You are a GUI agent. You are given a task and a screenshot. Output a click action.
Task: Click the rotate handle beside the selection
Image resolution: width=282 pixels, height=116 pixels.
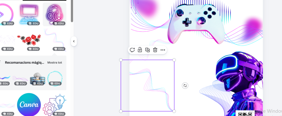pos(185,86)
